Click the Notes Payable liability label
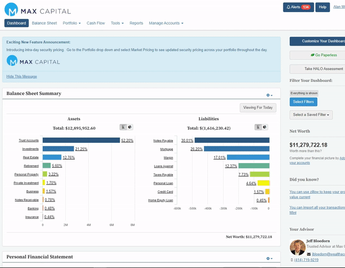 click(163, 141)
